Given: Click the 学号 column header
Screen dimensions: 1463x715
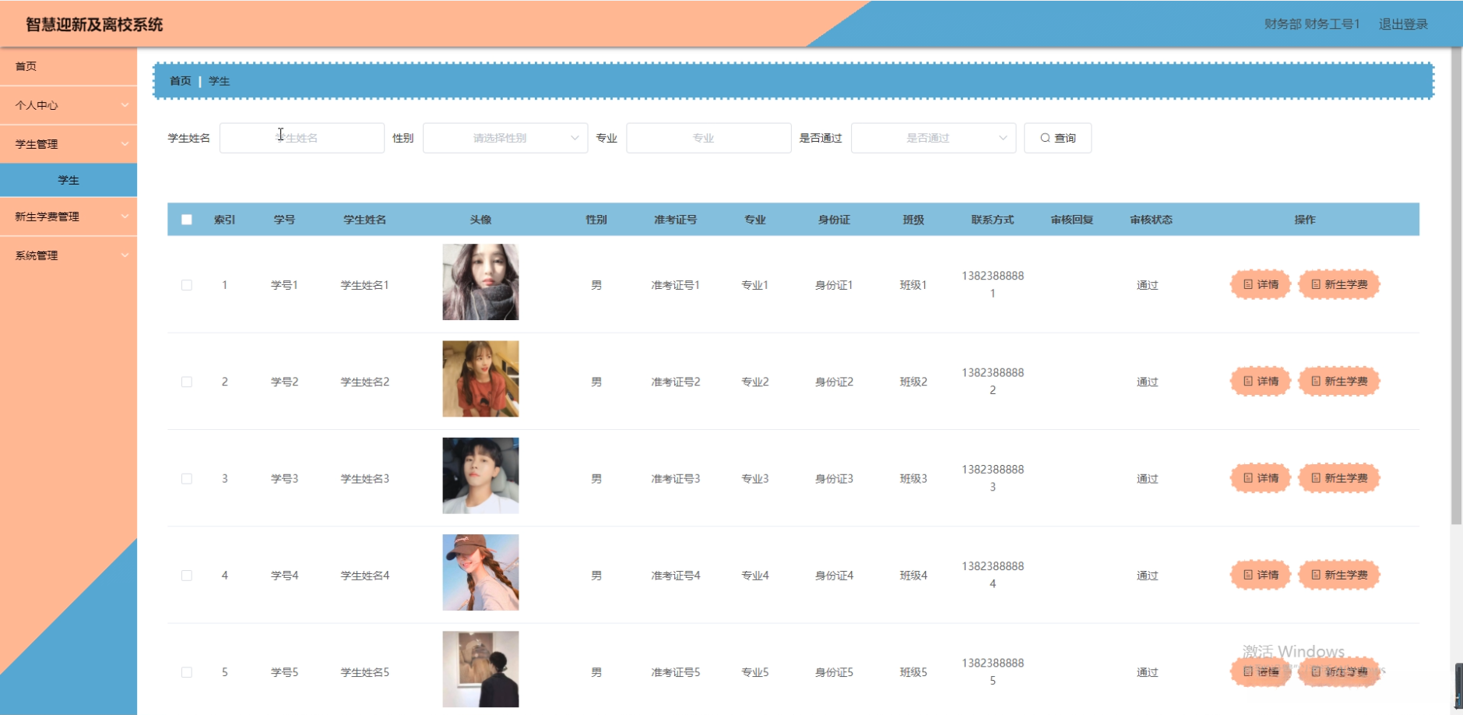Looking at the screenshot, I should coord(284,220).
